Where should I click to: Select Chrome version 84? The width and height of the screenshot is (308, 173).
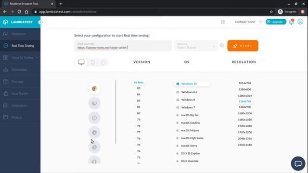click(x=139, y=94)
